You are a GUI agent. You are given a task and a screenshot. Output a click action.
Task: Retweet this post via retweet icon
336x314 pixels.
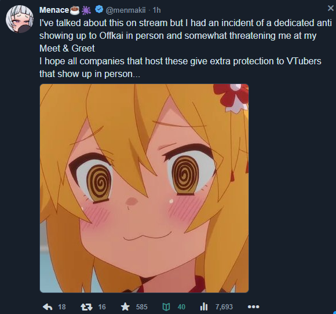pyautogui.click(x=86, y=307)
